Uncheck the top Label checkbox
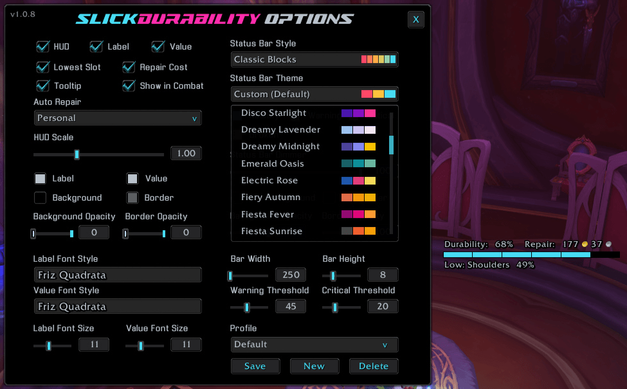627x389 pixels. pyautogui.click(x=96, y=46)
